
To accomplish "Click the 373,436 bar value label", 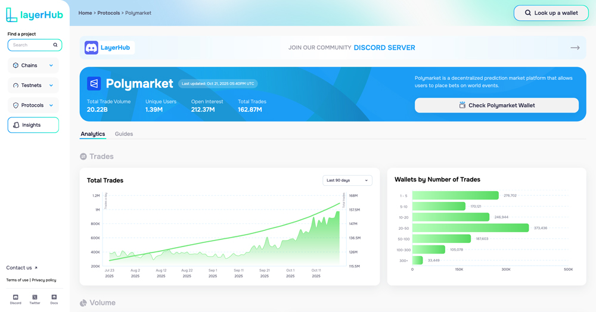I will click(541, 228).
